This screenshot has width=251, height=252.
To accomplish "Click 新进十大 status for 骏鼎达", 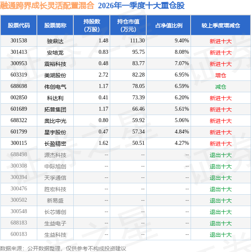I will (x=221, y=41).
